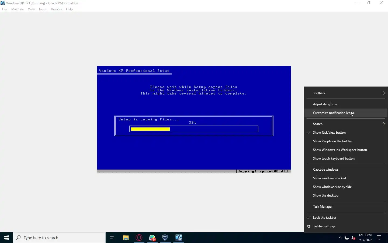Toggle Lock the taskbar

346,218
